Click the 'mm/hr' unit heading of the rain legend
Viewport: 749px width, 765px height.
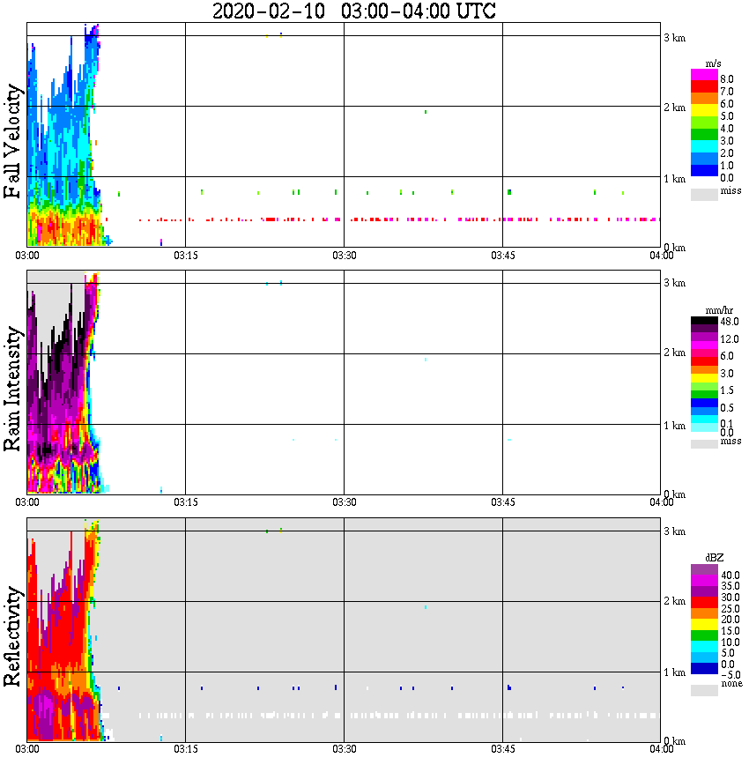[x=719, y=310]
